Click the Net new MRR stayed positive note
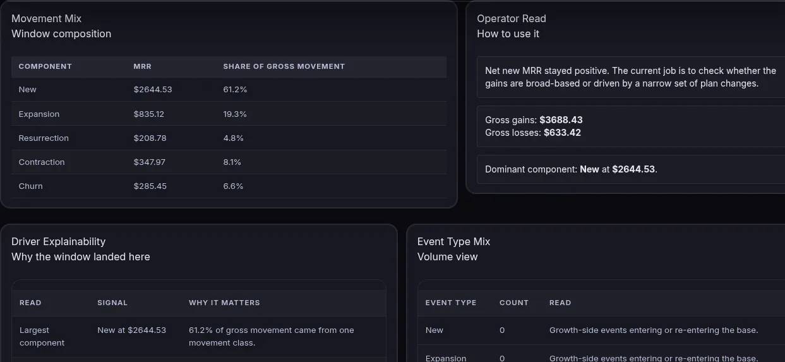Image resolution: width=785 pixels, height=362 pixels. (631, 77)
